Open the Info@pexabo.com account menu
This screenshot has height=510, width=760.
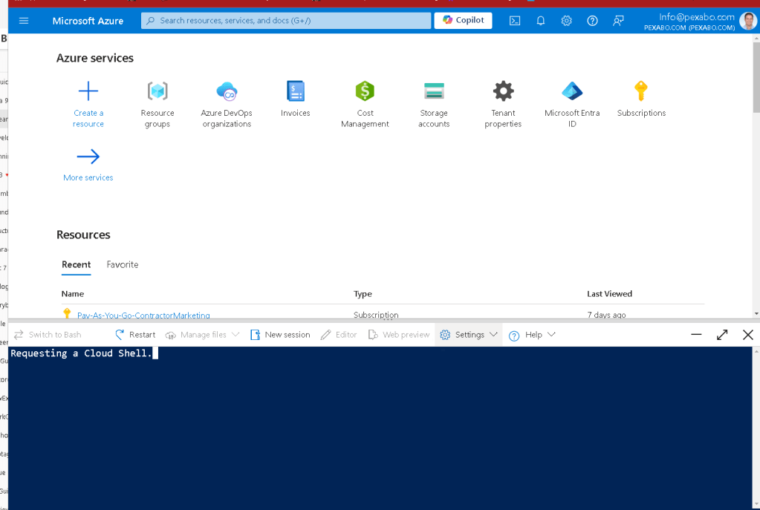pyautogui.click(x=689, y=22)
